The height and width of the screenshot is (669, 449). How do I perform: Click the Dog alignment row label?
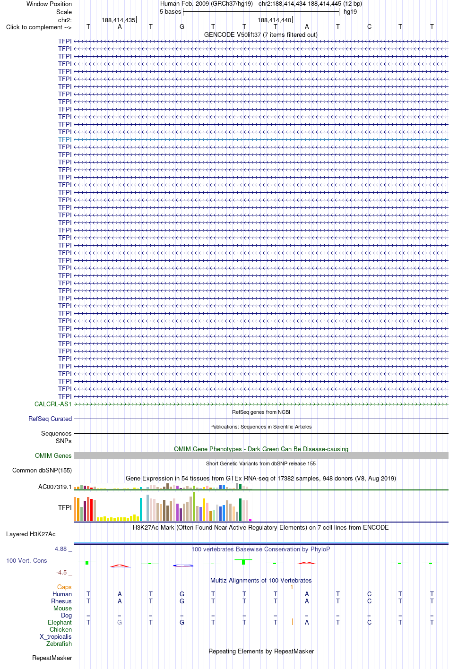[67, 615]
